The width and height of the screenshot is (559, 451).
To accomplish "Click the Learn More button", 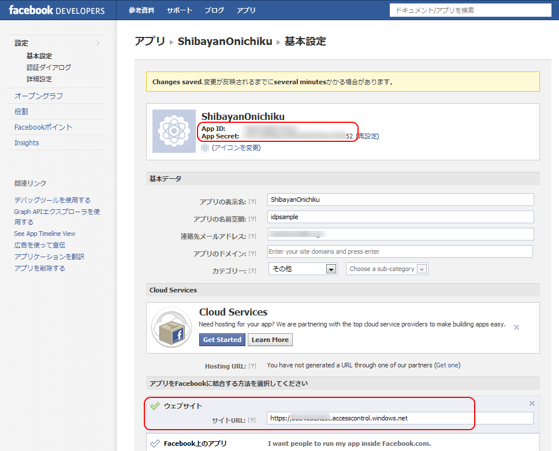I will [x=270, y=340].
